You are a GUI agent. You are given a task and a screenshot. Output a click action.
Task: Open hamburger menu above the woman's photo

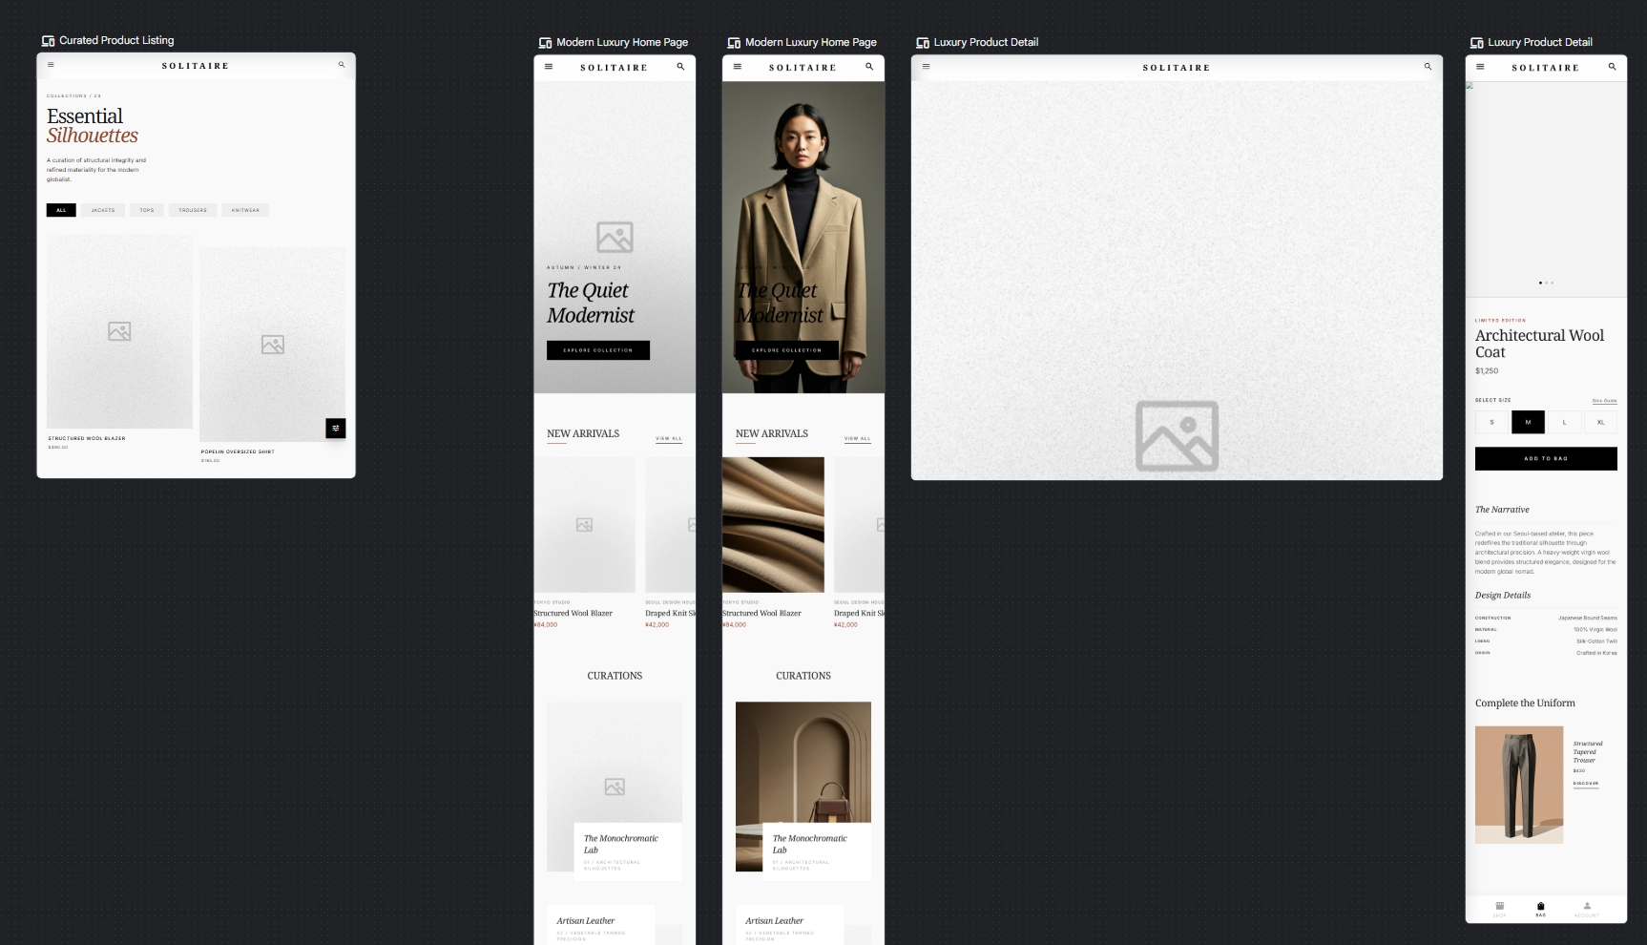737,67
